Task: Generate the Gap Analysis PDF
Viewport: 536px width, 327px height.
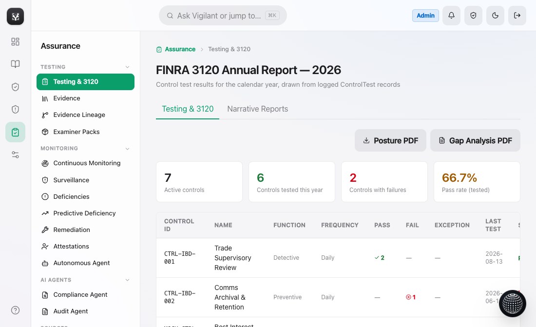Action: point(475,140)
